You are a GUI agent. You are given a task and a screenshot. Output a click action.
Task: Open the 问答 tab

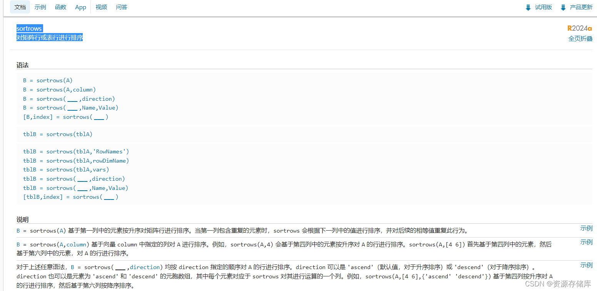(x=121, y=7)
